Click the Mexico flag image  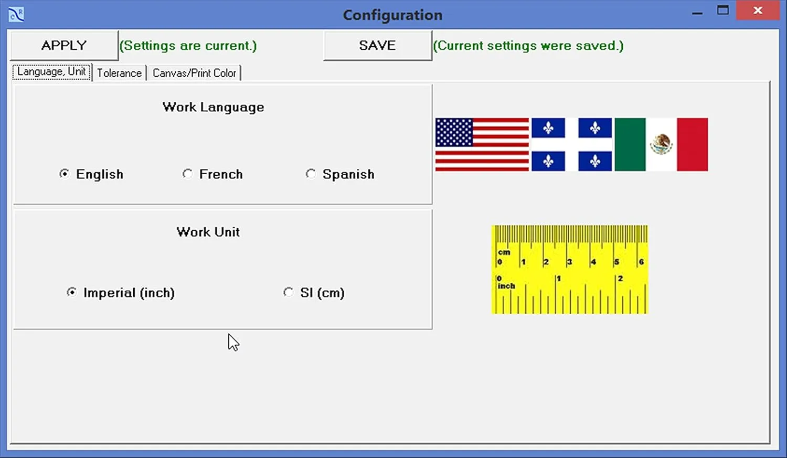pyautogui.click(x=661, y=145)
